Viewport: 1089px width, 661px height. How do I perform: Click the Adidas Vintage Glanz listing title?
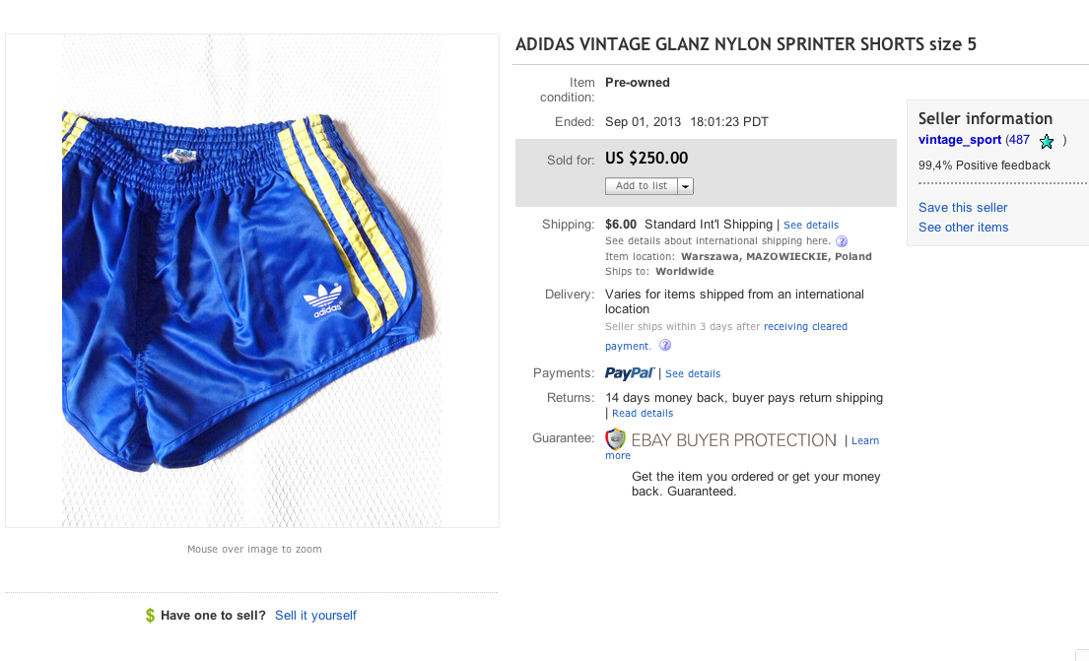click(x=746, y=44)
